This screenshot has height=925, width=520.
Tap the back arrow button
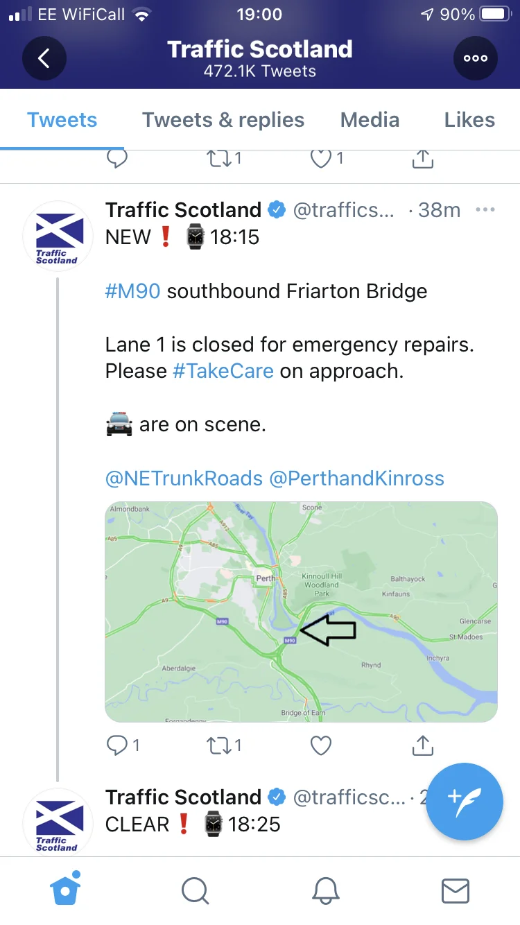tap(44, 58)
